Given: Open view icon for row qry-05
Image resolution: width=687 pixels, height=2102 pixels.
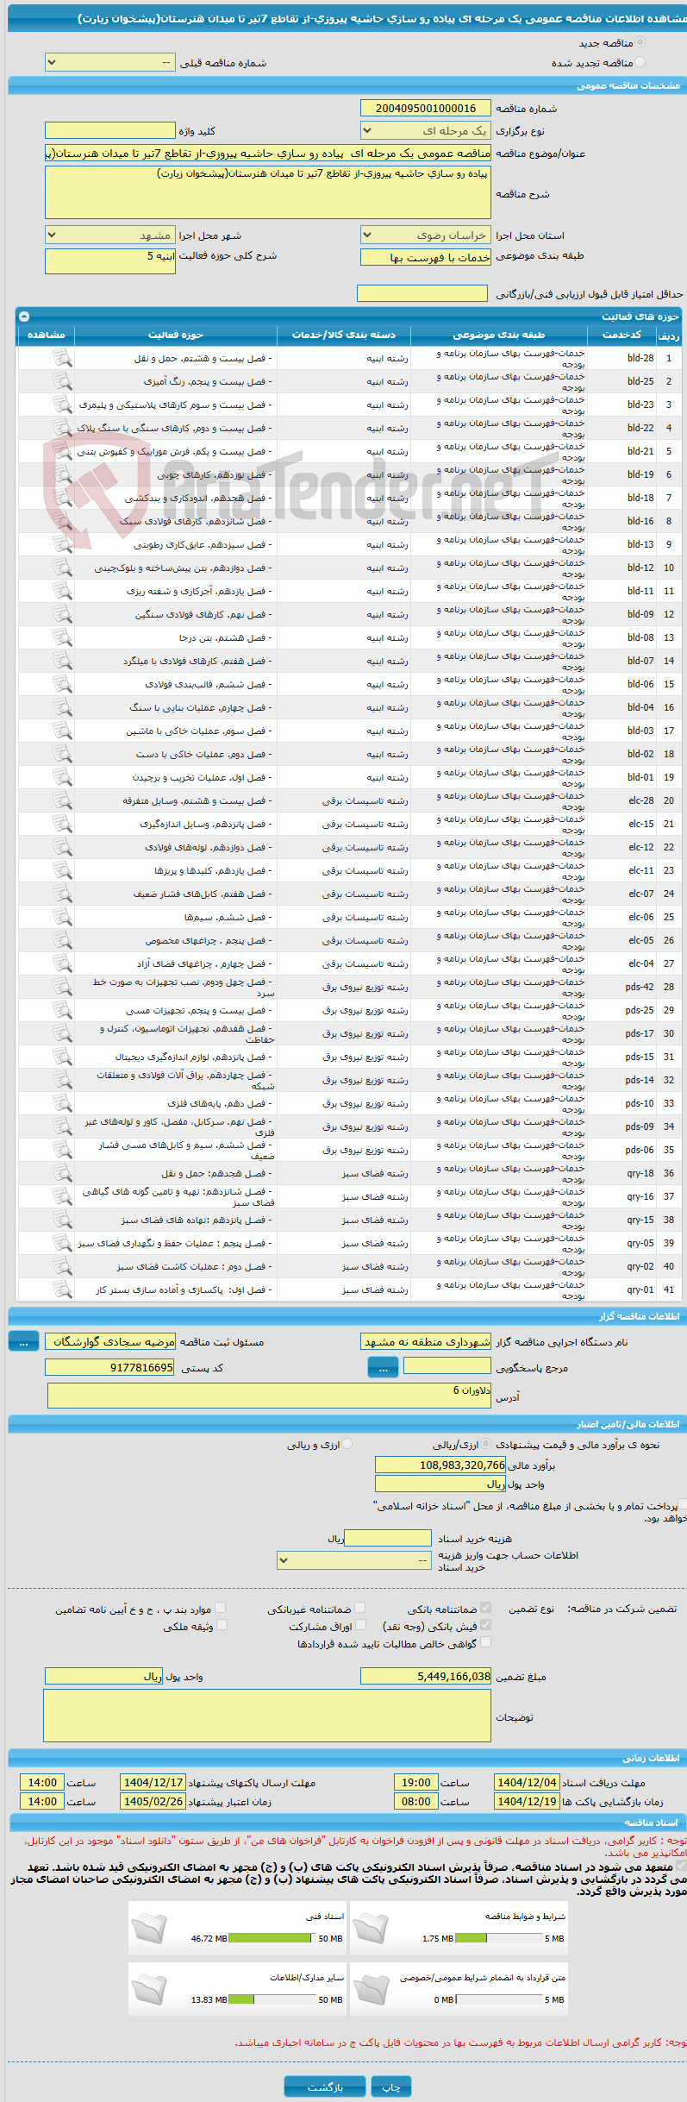Looking at the screenshot, I should click(62, 1243).
